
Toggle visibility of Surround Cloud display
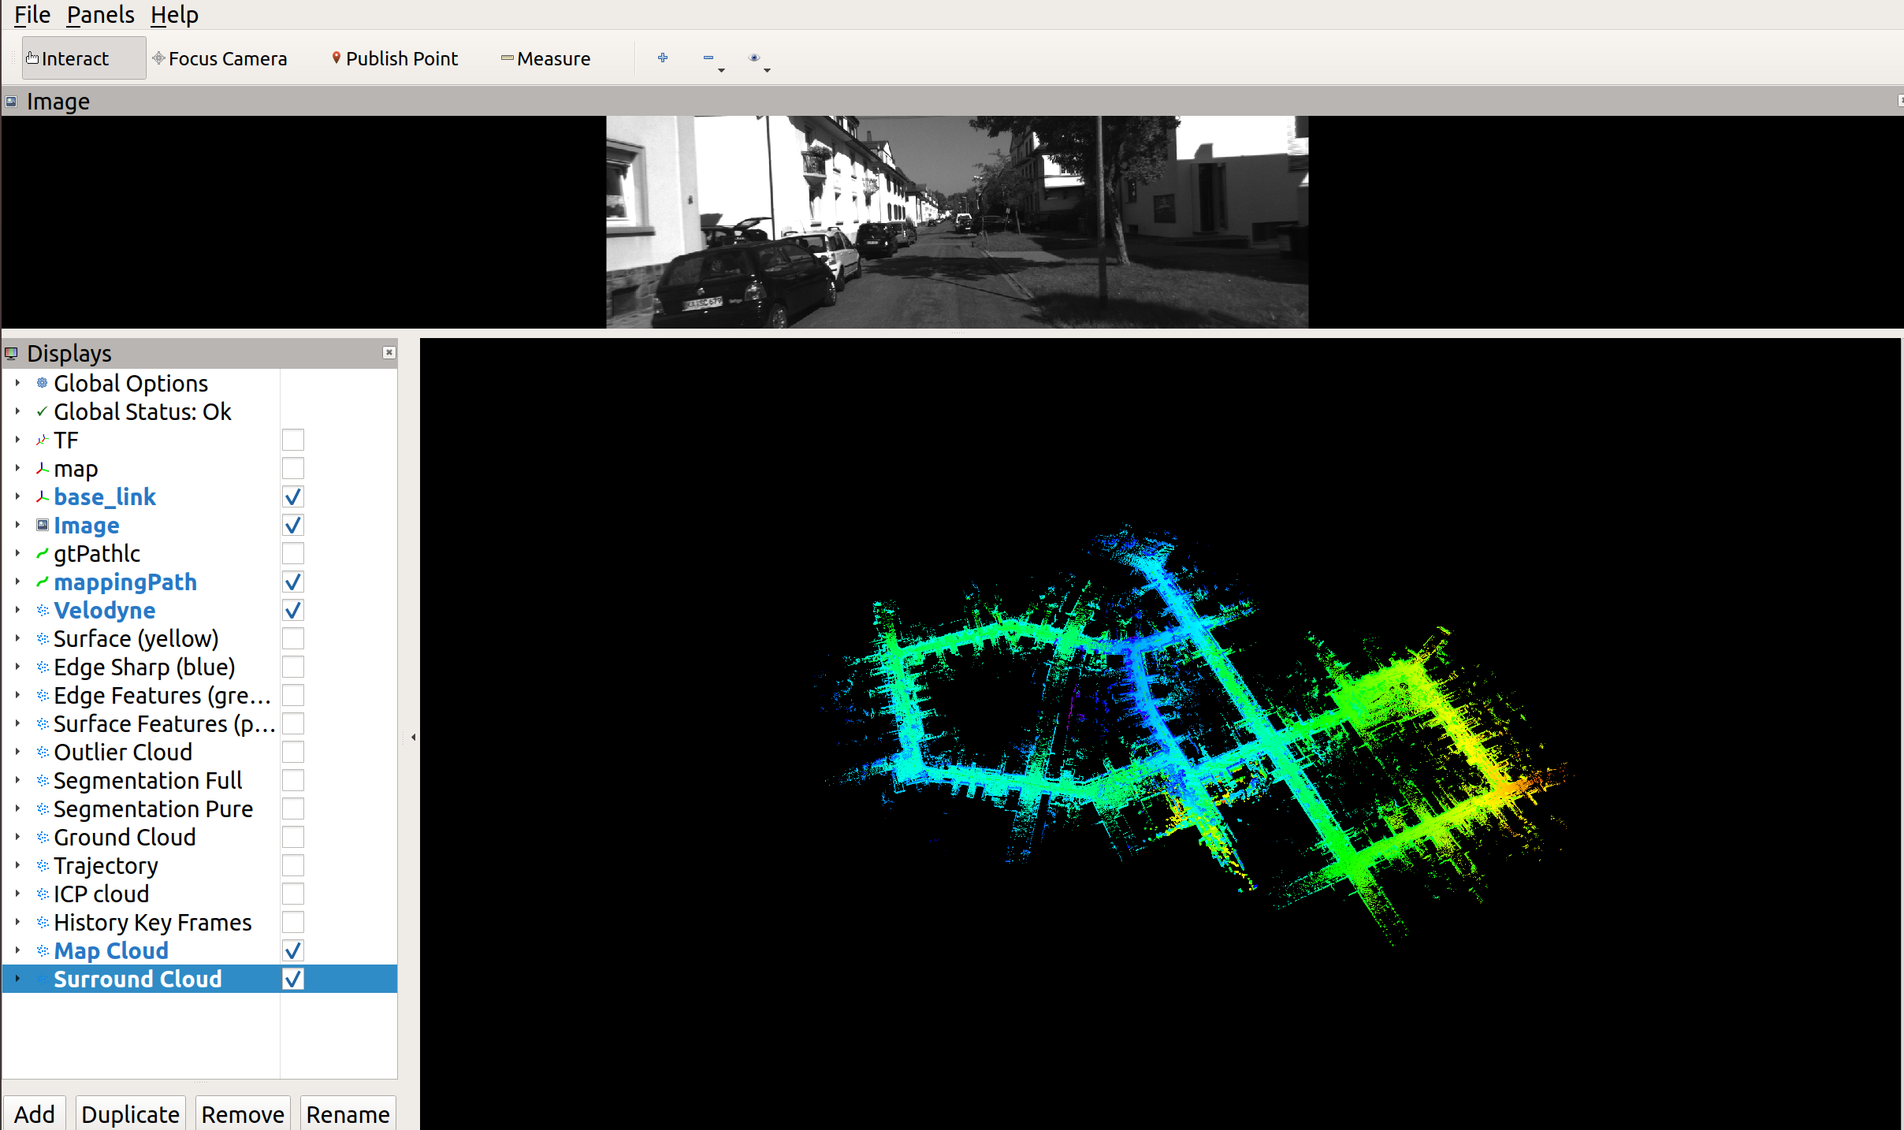point(292,979)
